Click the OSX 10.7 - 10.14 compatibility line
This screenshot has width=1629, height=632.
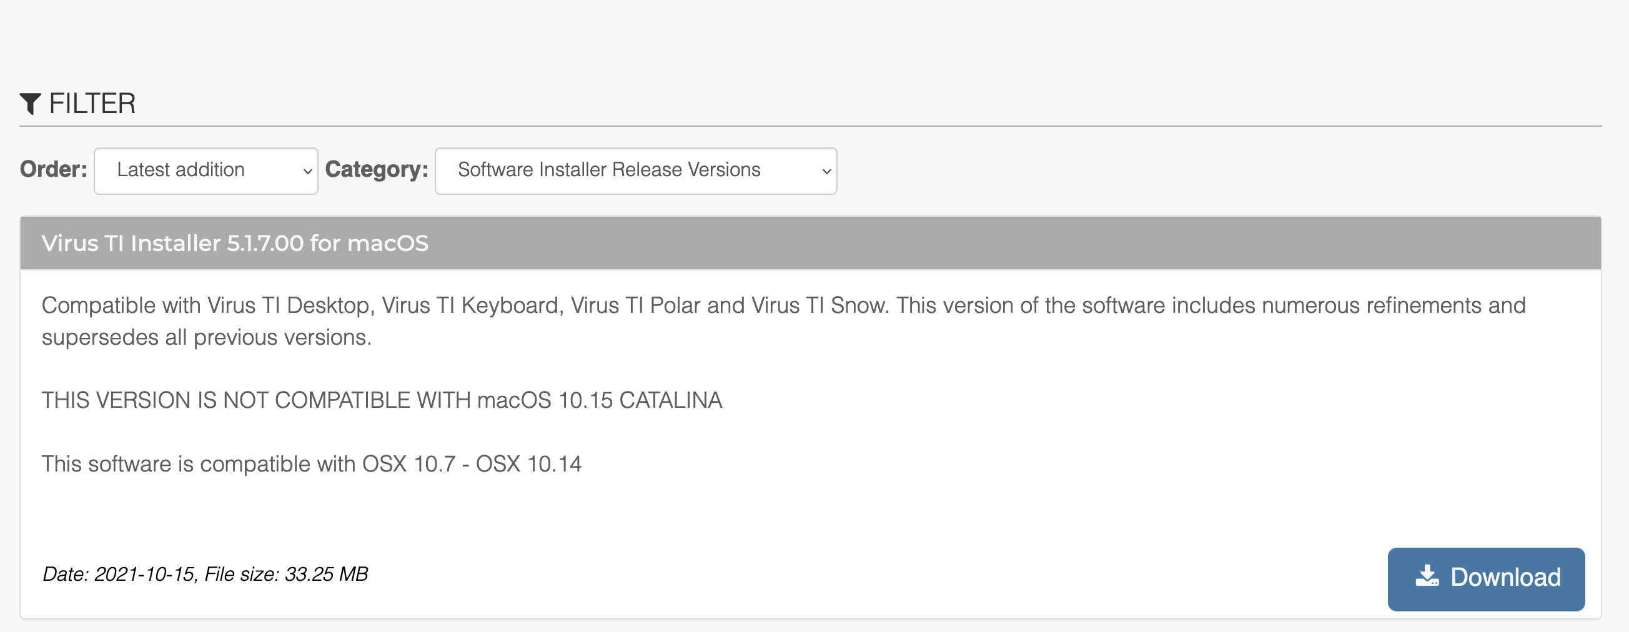[311, 464]
